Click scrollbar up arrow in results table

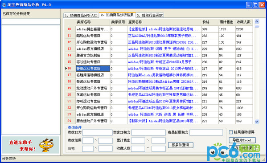(257, 21)
